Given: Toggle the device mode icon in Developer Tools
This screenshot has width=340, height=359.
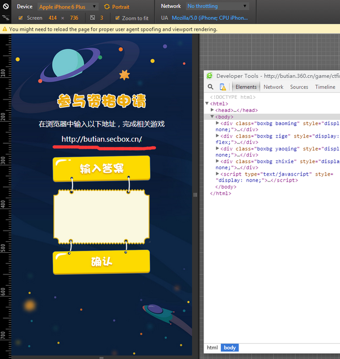Looking at the screenshot, I should tap(223, 87).
